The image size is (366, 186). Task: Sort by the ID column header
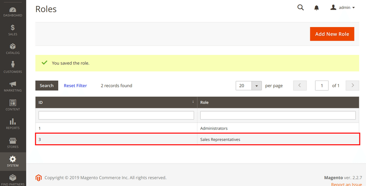click(x=116, y=102)
